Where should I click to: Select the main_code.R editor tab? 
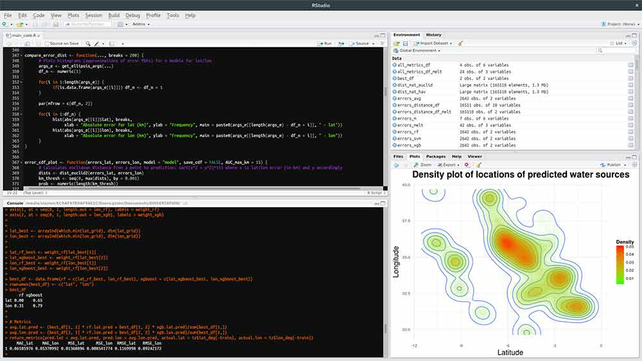22,35
